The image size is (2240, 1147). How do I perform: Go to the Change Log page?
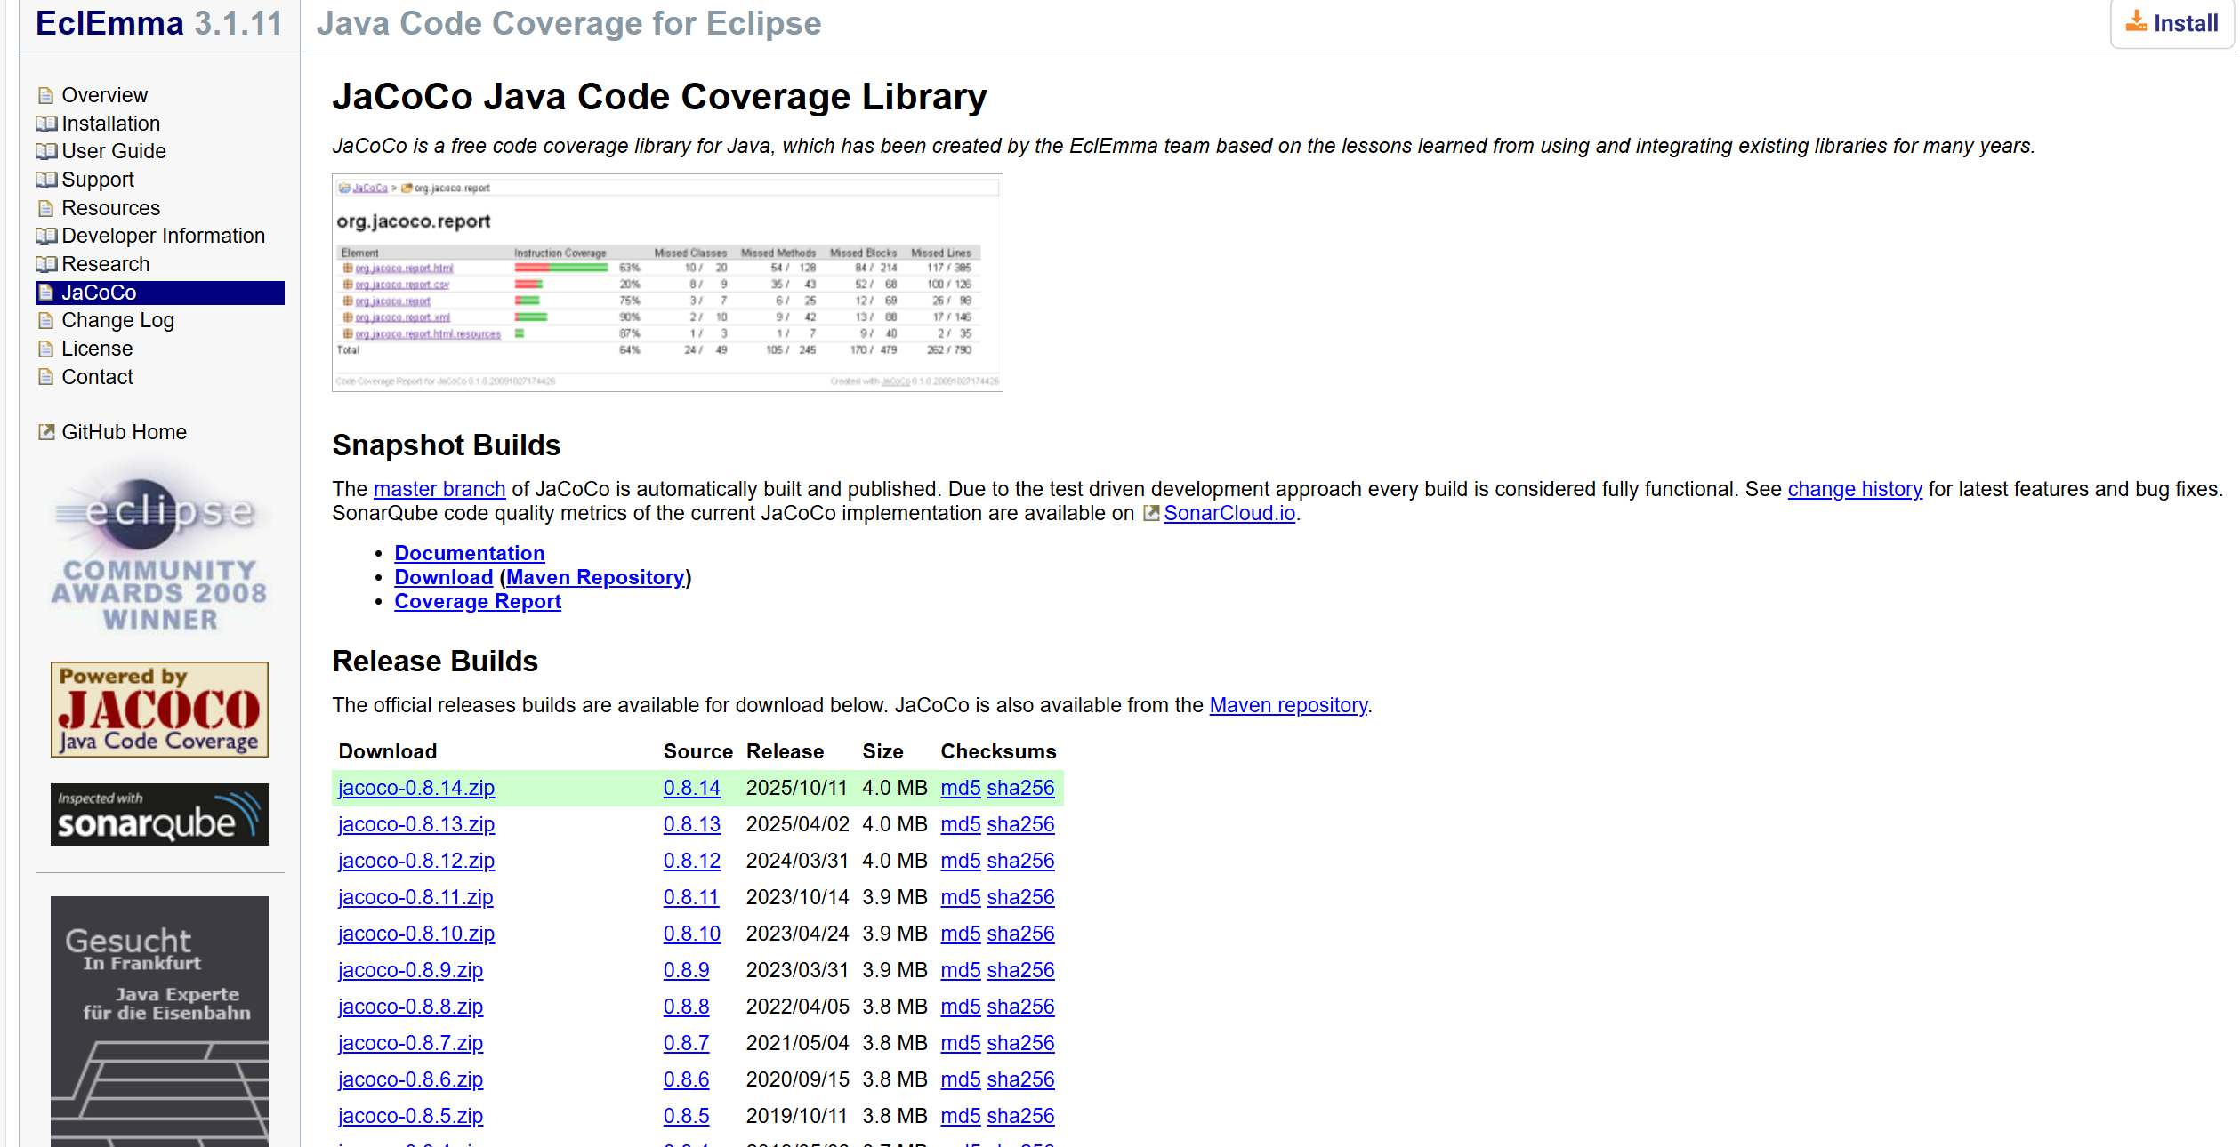117,320
